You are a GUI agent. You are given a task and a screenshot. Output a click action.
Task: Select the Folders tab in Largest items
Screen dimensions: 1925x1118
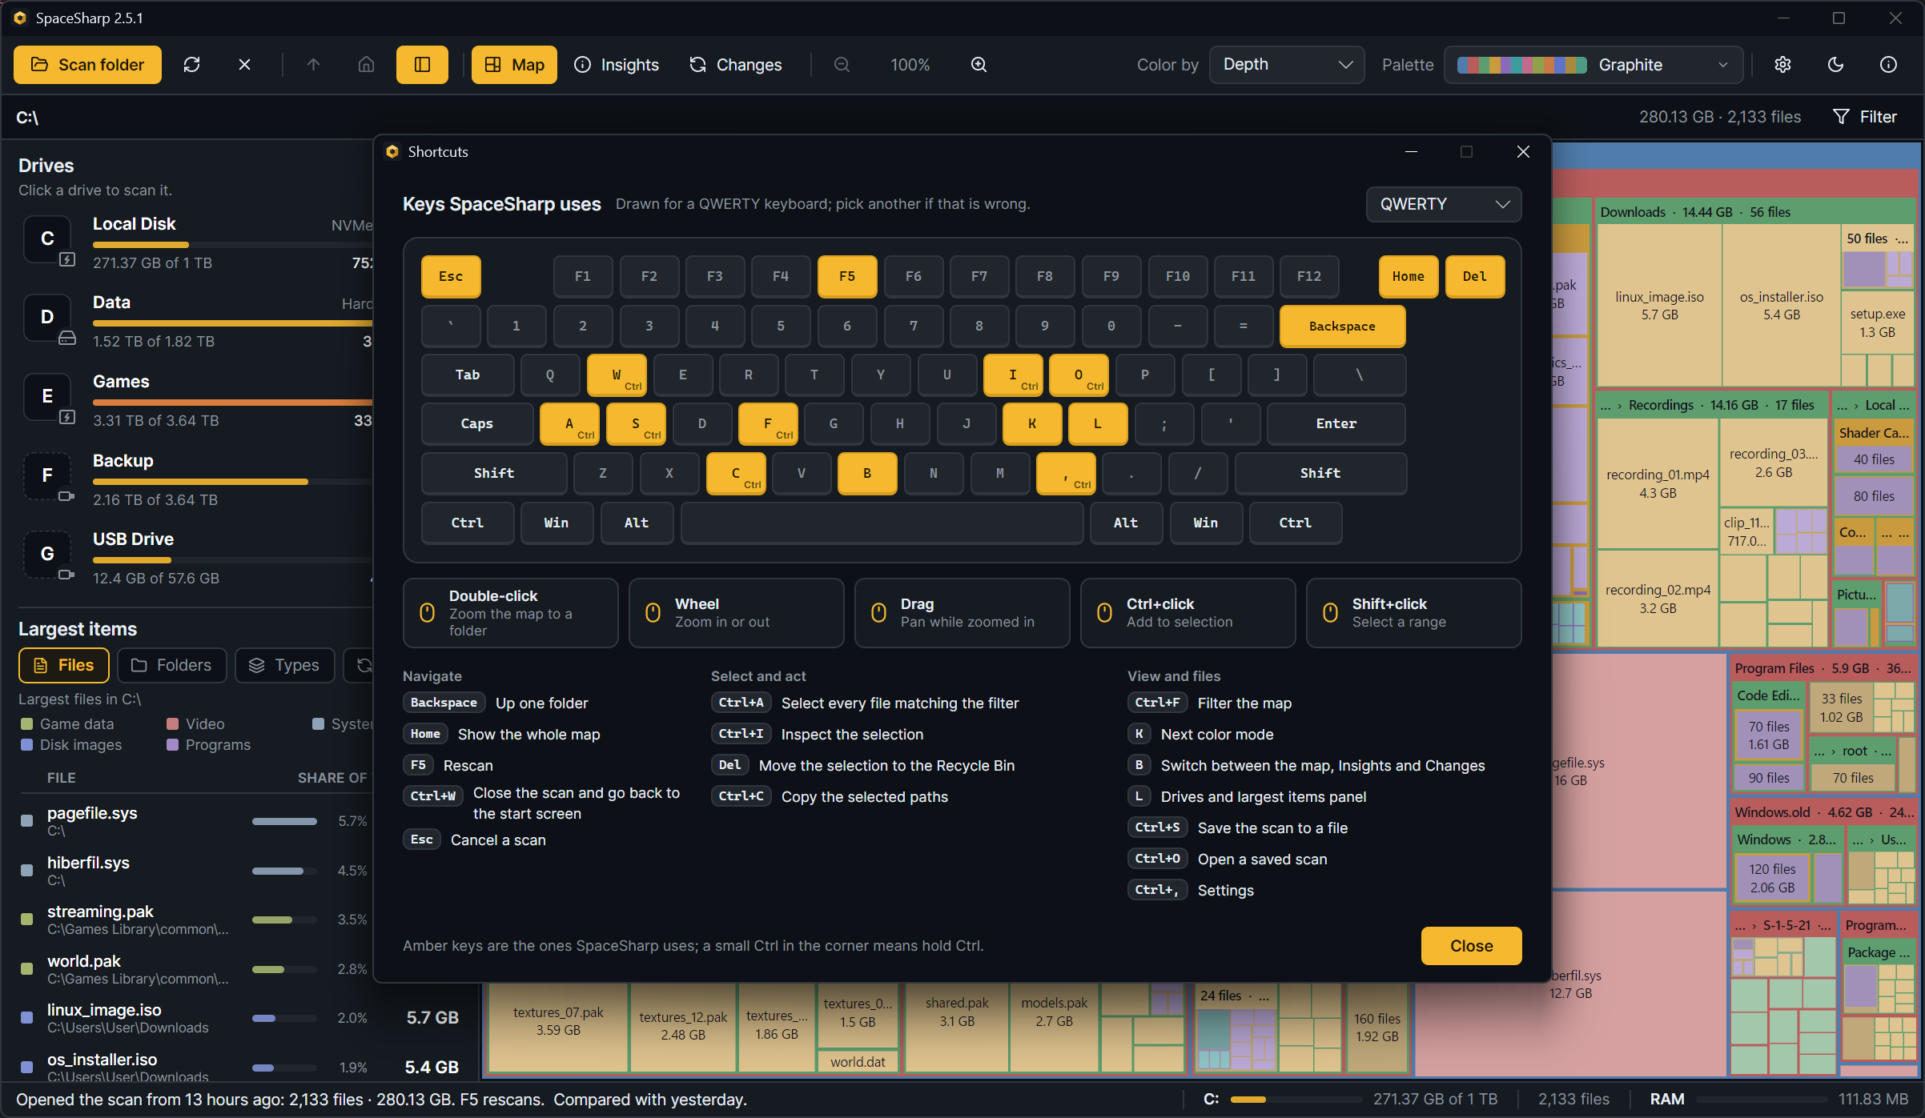(172, 665)
